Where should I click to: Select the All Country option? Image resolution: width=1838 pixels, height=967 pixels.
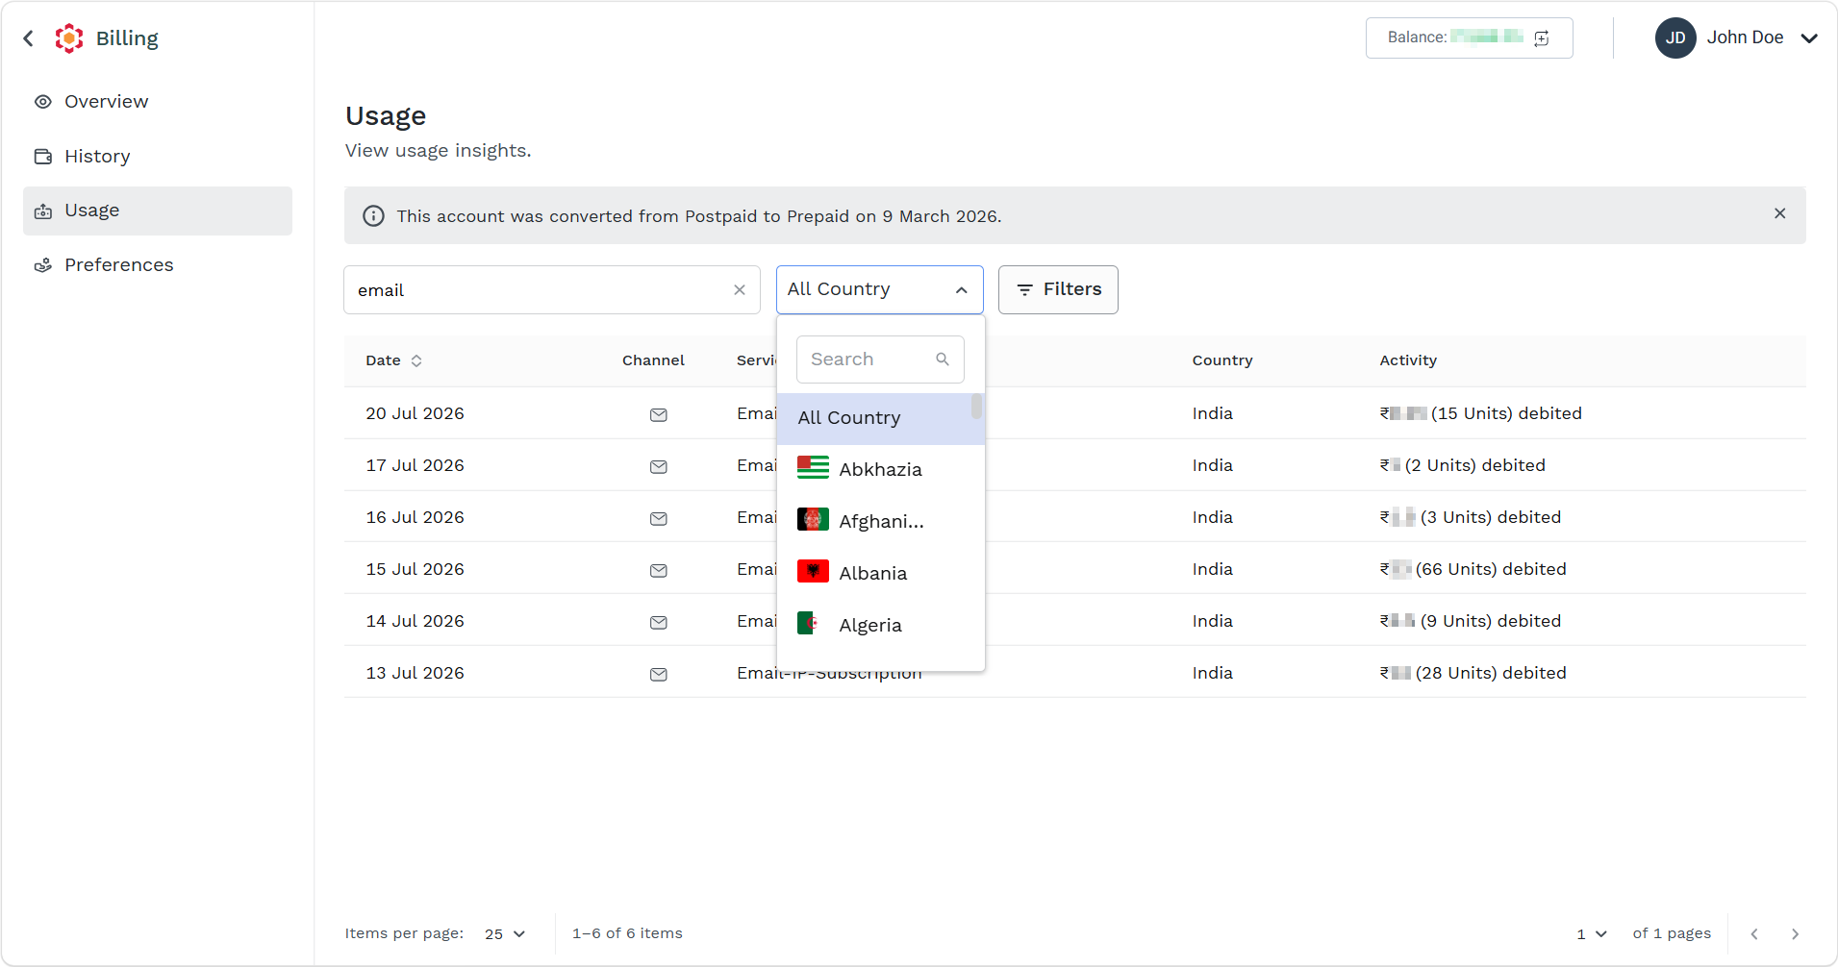(x=874, y=419)
